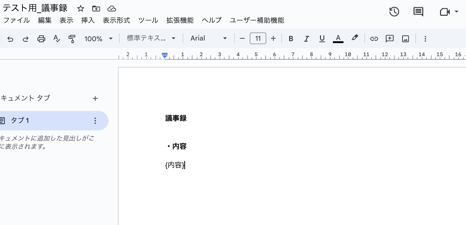Add a comment from toolbar

[x=389, y=39]
